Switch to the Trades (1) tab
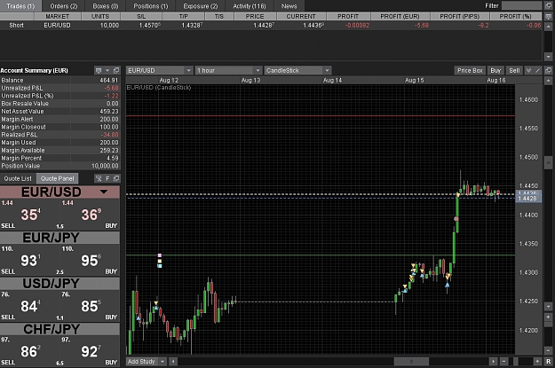Viewport: 555px width, 368px height. 21,6
